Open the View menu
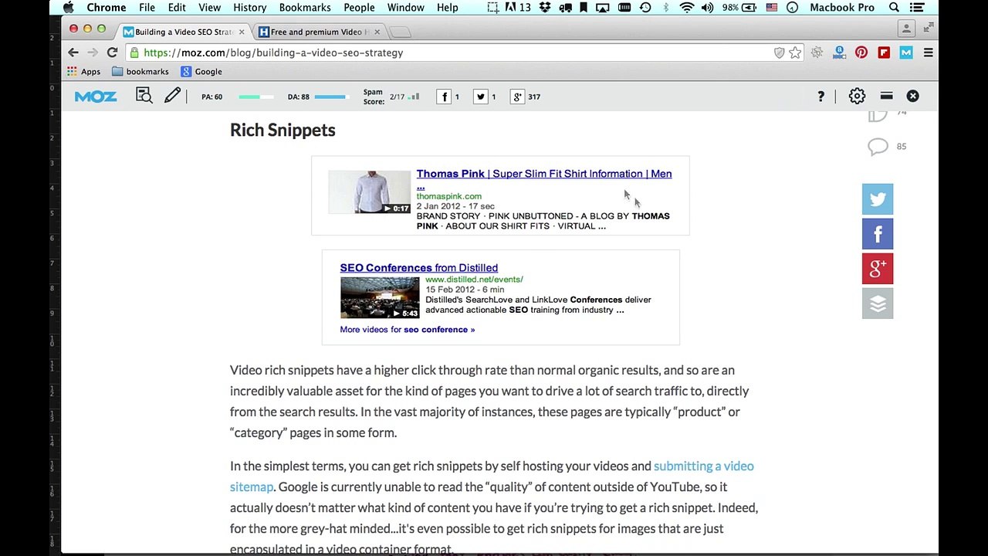This screenshot has width=988, height=556. coord(209,8)
